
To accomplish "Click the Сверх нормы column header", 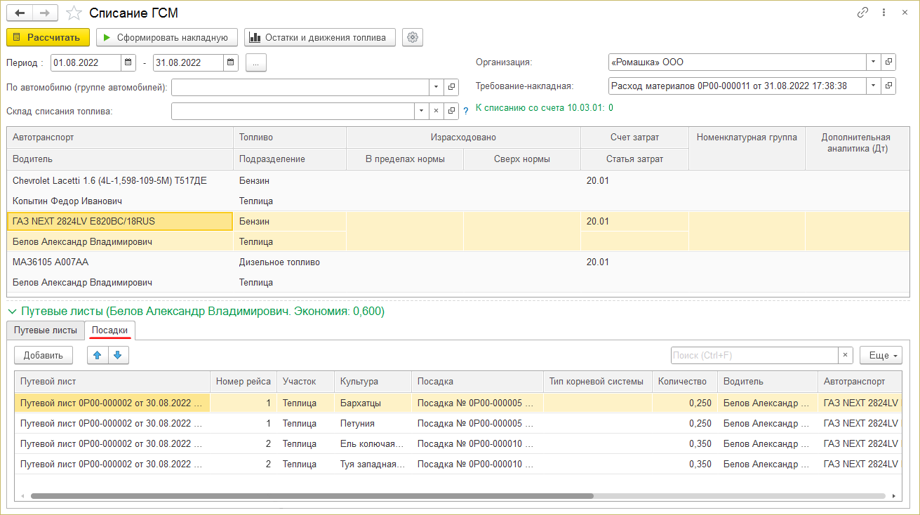I will pos(522,159).
